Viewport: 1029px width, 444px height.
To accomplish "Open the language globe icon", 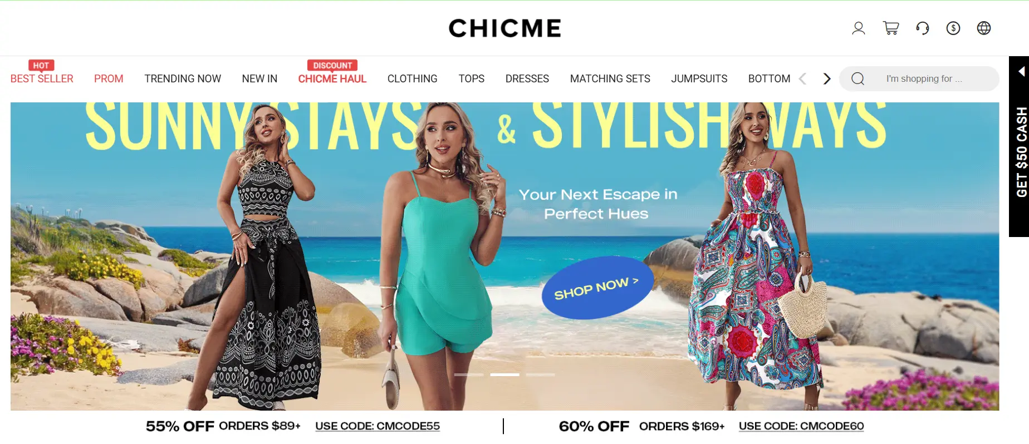I will point(984,28).
